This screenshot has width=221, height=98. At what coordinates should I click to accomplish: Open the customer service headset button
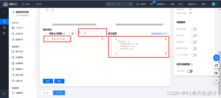(216, 57)
